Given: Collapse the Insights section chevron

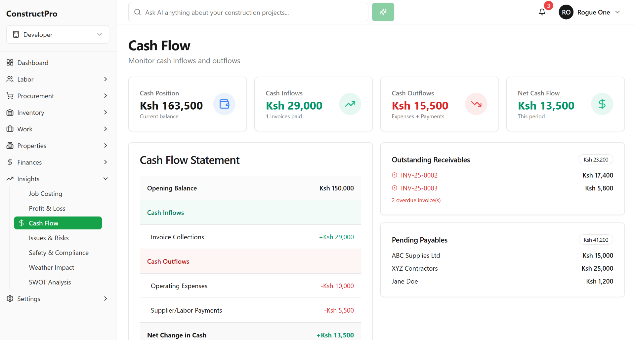Looking at the screenshot, I should pyautogui.click(x=105, y=179).
